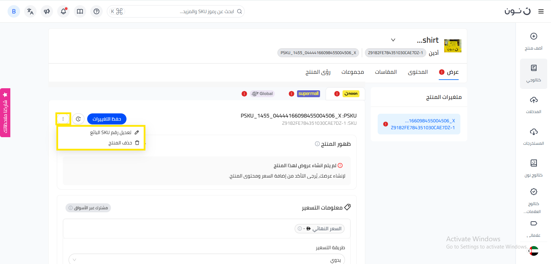Click the pink share feedback side button
Screen dimensions: 551x264
(x=5, y=113)
